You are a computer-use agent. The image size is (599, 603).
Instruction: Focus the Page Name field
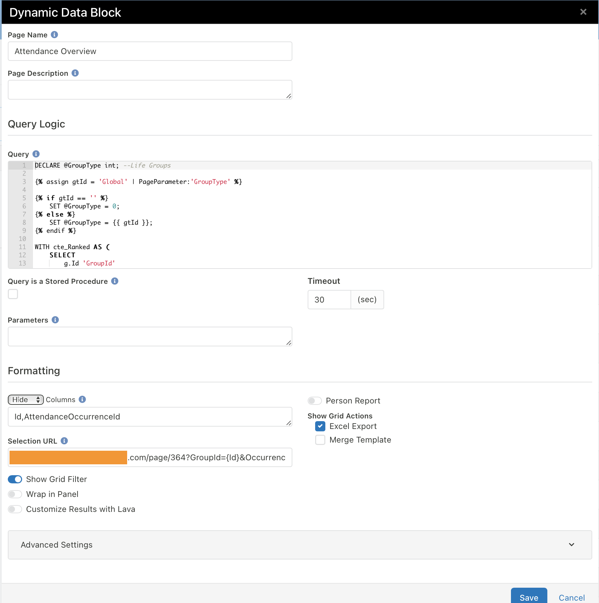coord(150,51)
